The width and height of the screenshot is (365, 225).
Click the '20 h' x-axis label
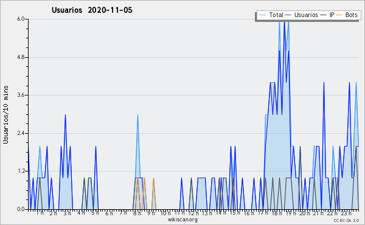305,213
